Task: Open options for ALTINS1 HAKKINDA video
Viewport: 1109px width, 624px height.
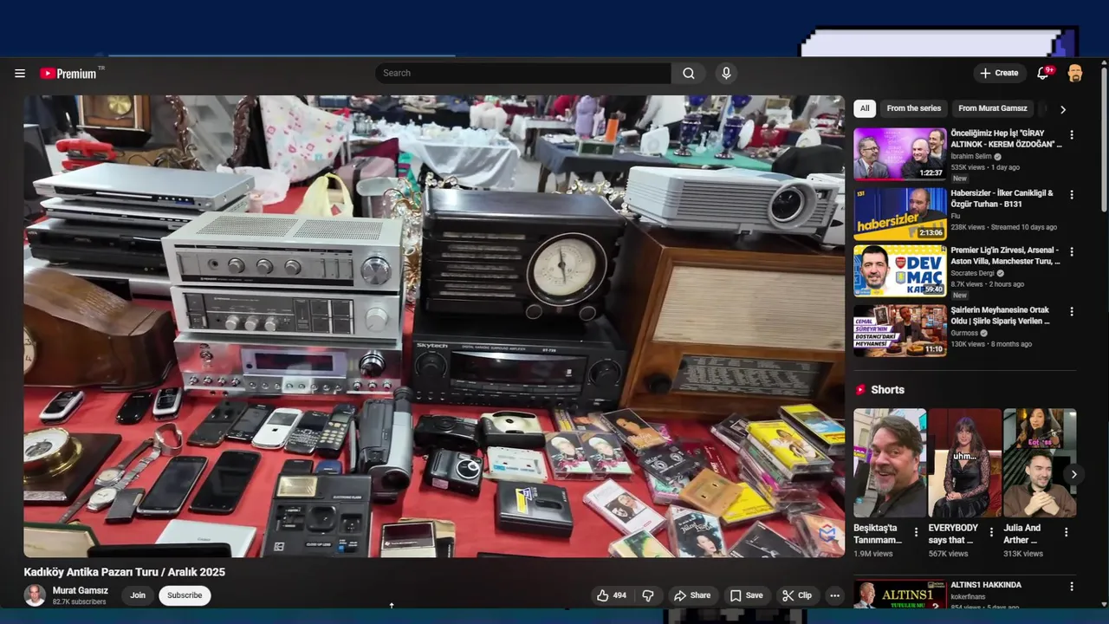Action: pos(1072,587)
